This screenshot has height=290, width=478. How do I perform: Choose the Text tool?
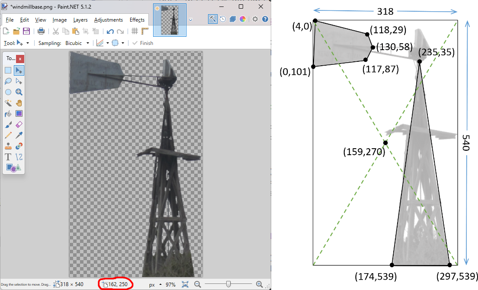pyautogui.click(x=8, y=157)
